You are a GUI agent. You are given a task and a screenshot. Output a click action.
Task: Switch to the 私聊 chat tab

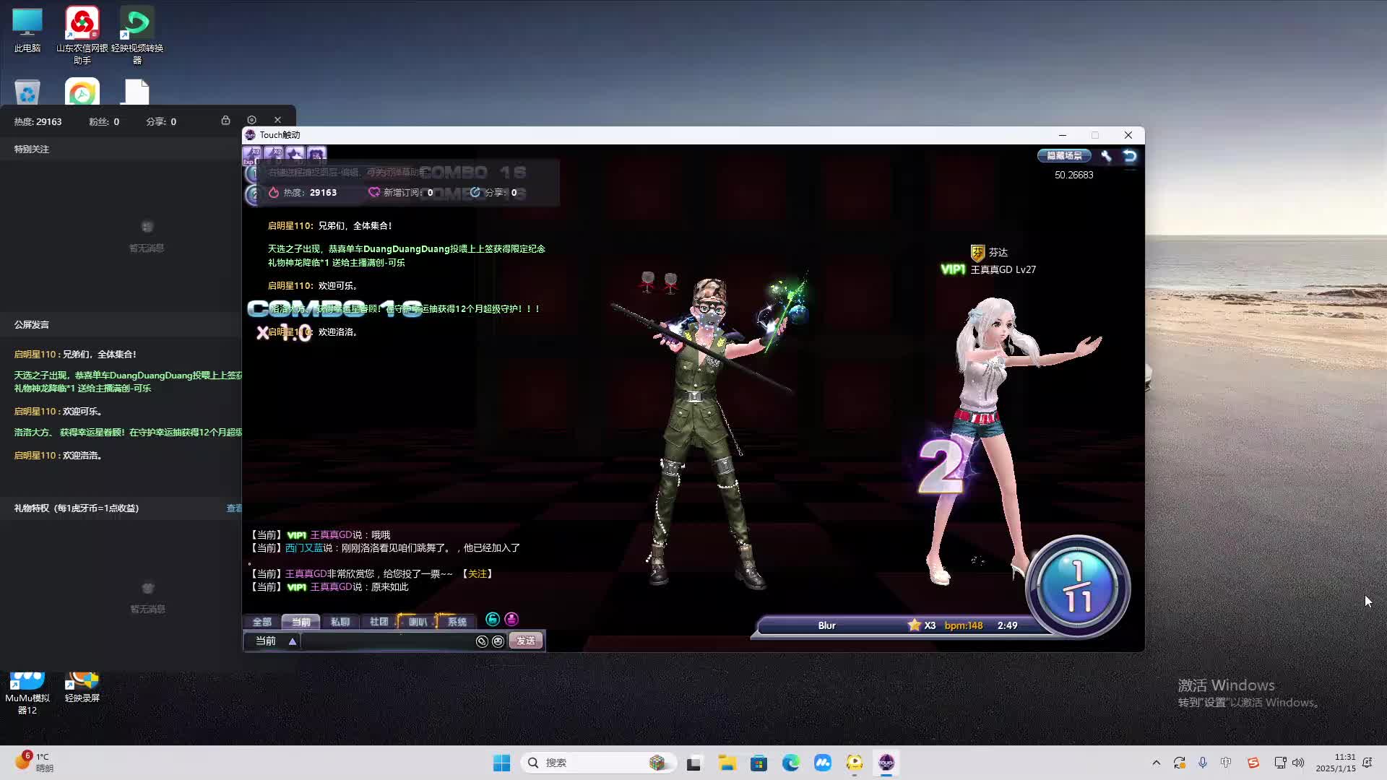pyautogui.click(x=340, y=622)
